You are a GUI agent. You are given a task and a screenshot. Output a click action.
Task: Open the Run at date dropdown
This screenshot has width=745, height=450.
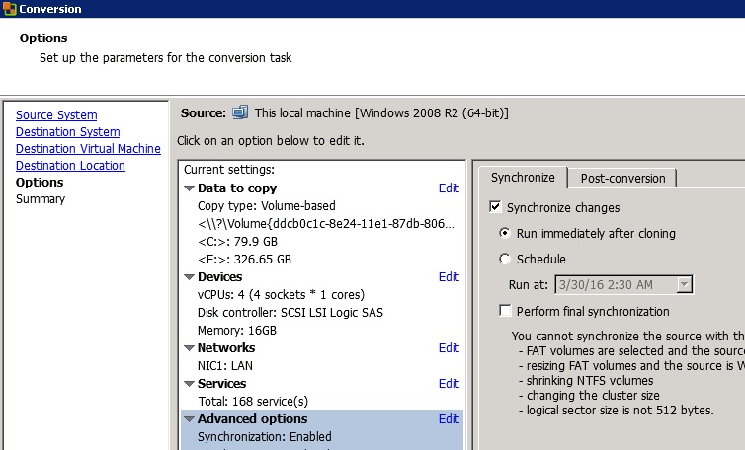click(x=684, y=285)
